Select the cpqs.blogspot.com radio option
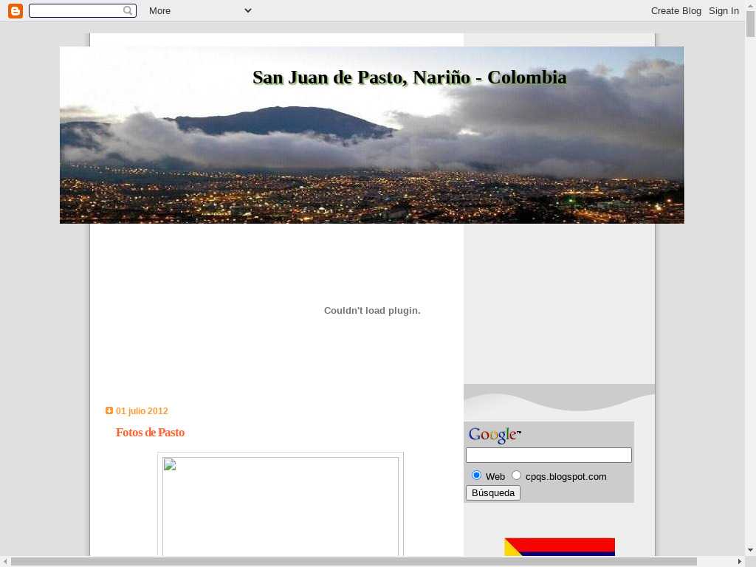The image size is (756, 567). [x=517, y=475]
